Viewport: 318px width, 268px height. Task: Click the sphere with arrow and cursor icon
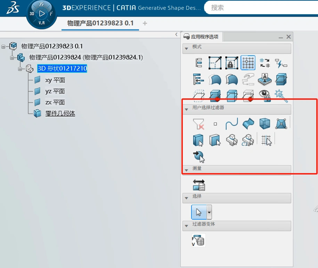click(199, 157)
